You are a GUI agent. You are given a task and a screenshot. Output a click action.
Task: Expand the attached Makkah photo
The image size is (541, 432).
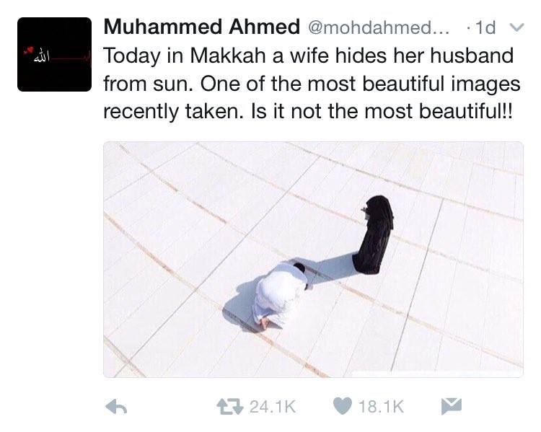tap(313, 260)
